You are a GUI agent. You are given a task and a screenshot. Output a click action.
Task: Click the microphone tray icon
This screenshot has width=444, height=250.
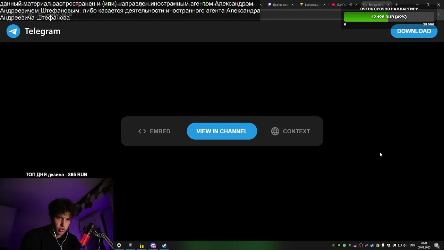(383, 245)
